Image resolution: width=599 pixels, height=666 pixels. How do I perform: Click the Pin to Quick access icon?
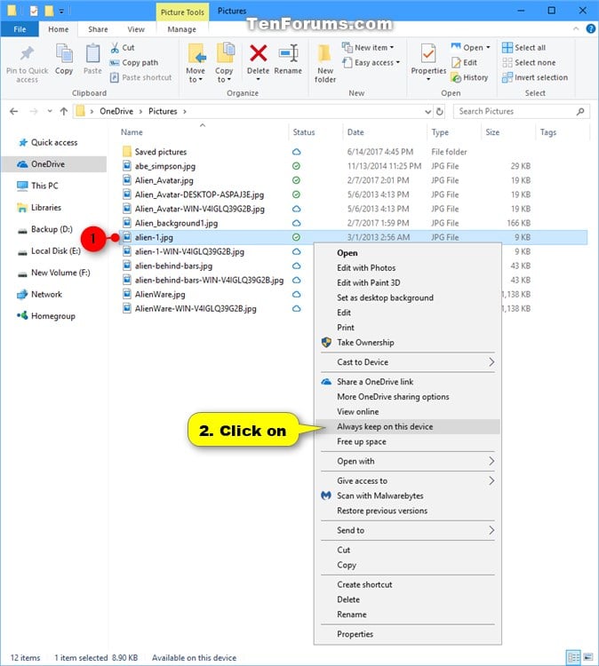(27, 53)
